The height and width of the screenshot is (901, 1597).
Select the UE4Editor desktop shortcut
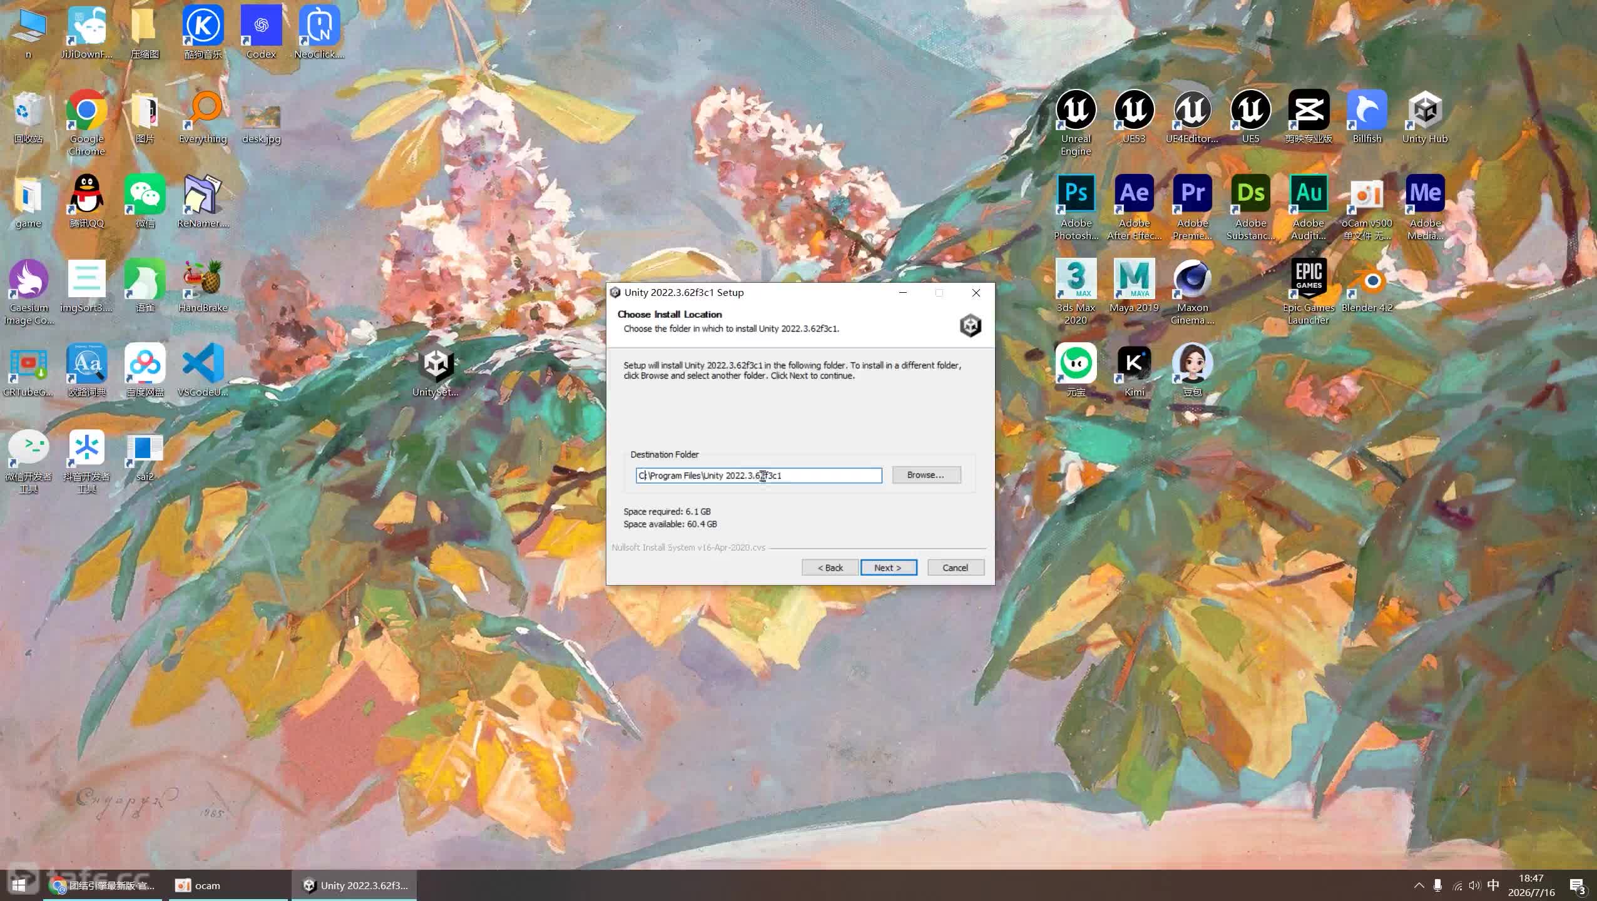pyautogui.click(x=1192, y=118)
